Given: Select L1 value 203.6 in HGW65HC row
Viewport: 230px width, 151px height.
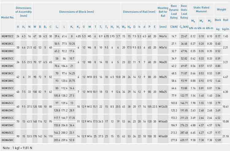Looking at the screenshot, I should coord(57,140).
